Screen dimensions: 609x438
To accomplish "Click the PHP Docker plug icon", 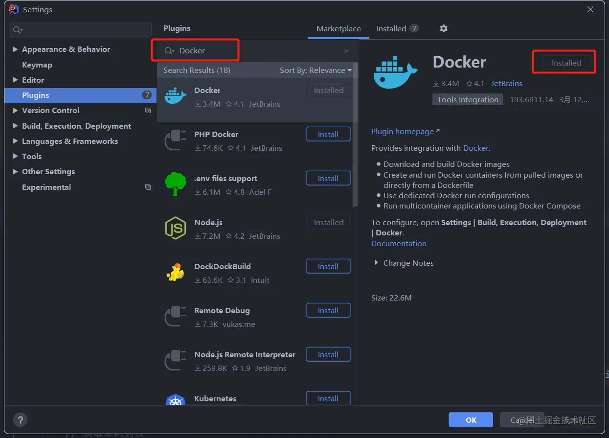I will [x=176, y=141].
